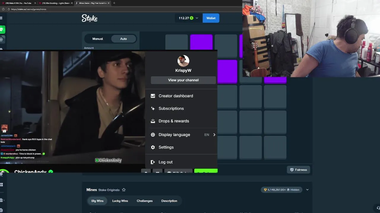This screenshot has width=380, height=213.
Task: Click the KrispyW profile avatar
Action: pyautogui.click(x=183, y=61)
